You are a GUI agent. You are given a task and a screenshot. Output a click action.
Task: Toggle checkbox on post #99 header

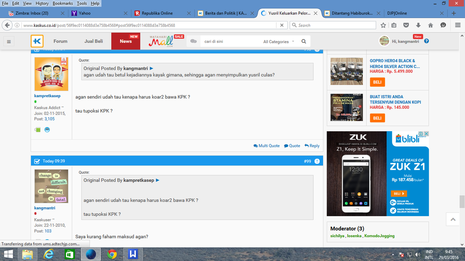37,161
